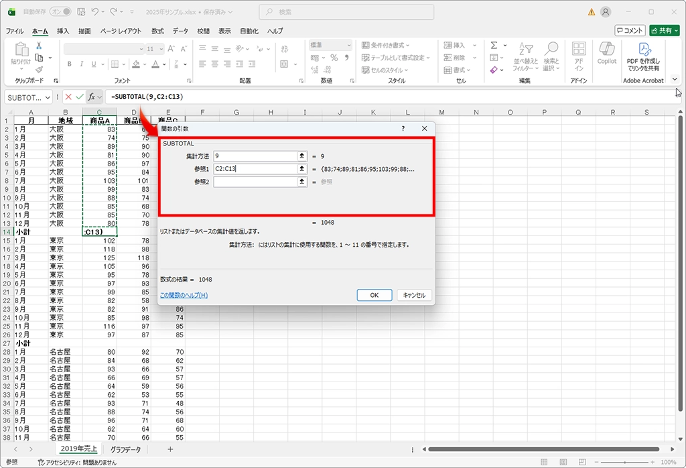The image size is (686, 468).
Task: Click the cancel formula X icon
Action: [x=68, y=97]
